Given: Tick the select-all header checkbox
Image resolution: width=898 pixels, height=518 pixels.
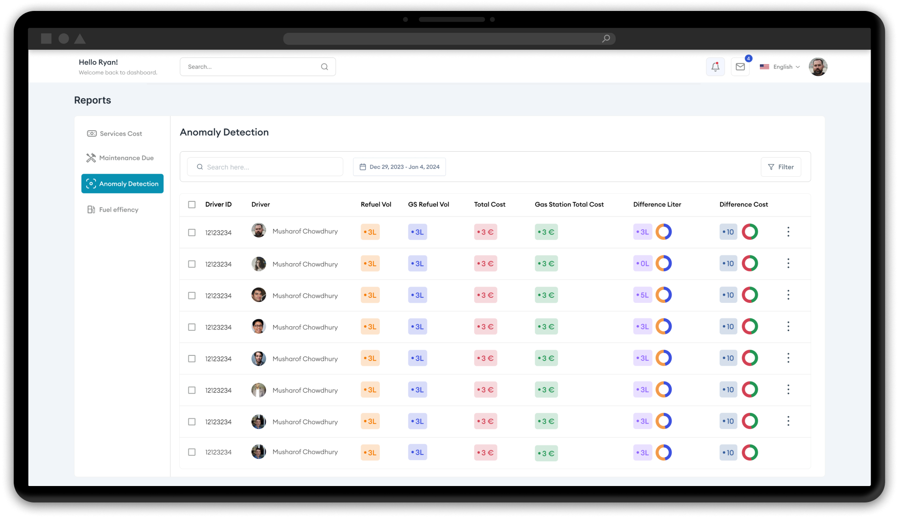Looking at the screenshot, I should [192, 205].
